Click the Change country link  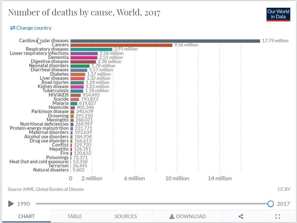point(31,28)
